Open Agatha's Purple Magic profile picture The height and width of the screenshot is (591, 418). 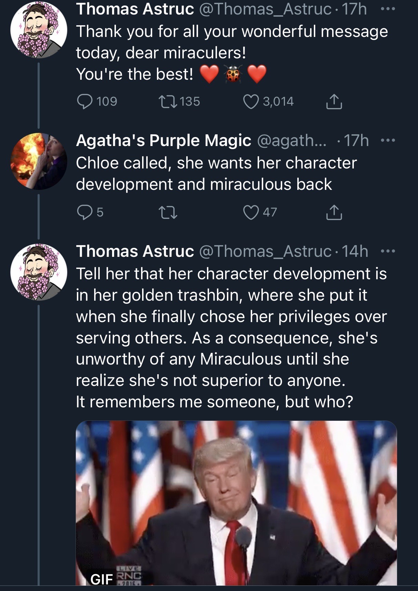[x=39, y=161]
